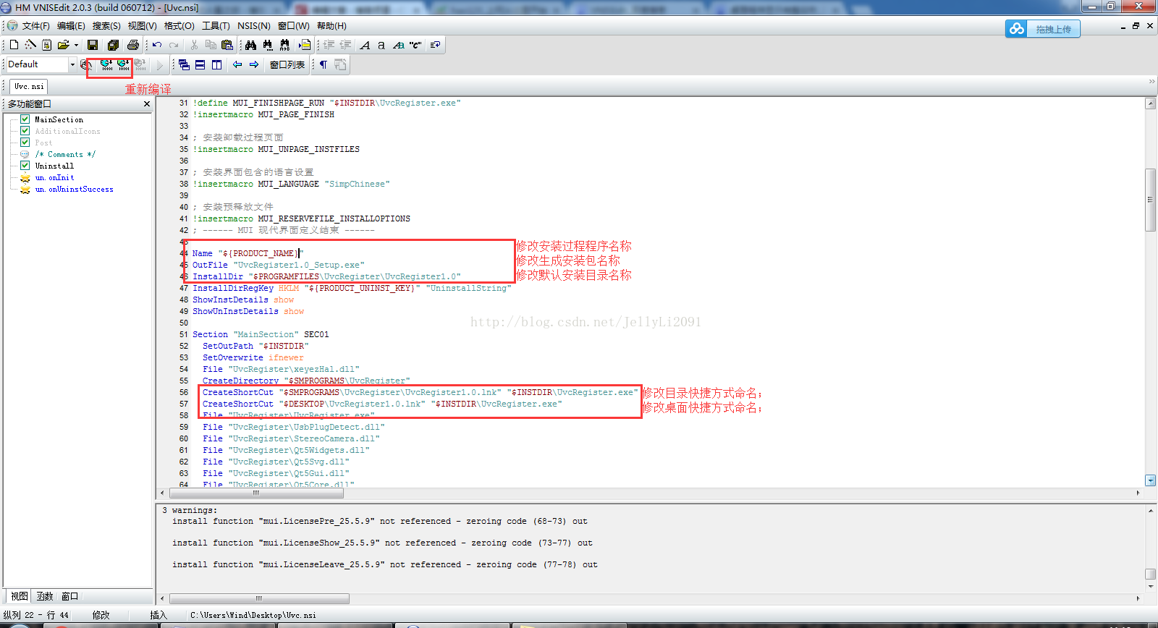Click the decrease indent icon

tap(345, 45)
